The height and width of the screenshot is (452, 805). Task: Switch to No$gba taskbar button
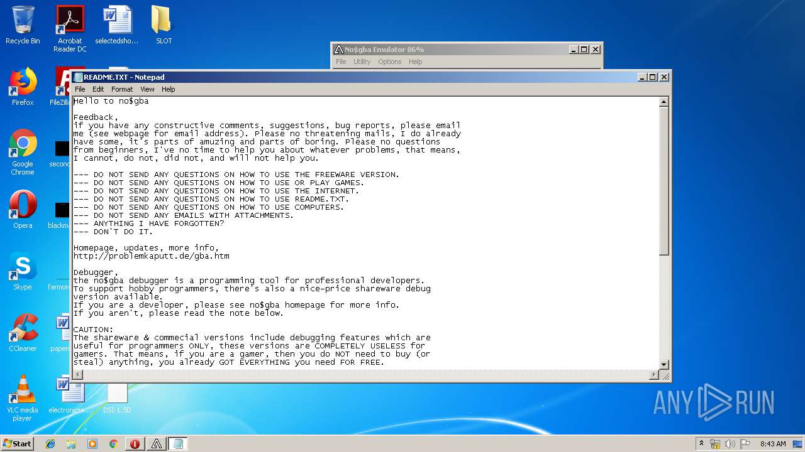157,444
